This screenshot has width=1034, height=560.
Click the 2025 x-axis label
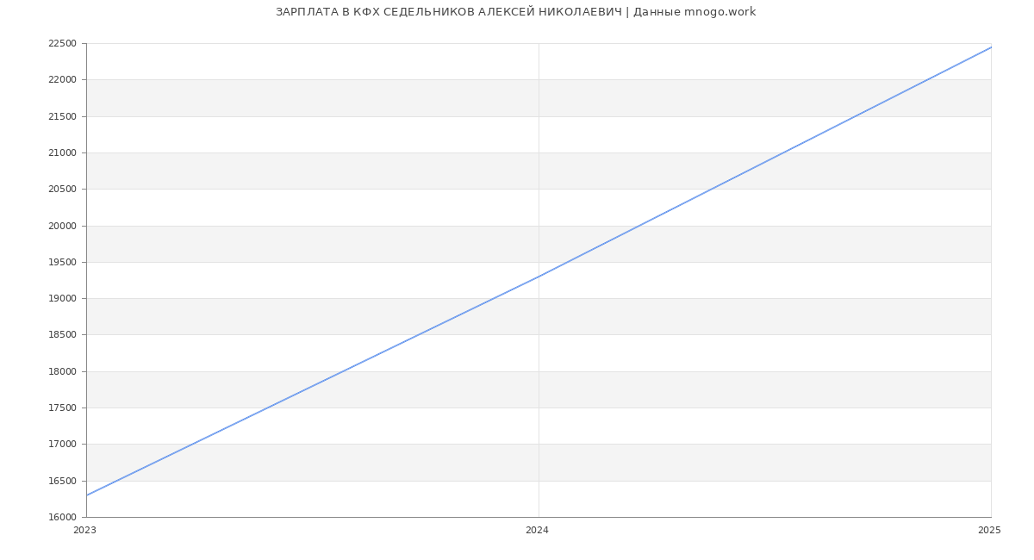[989, 531]
